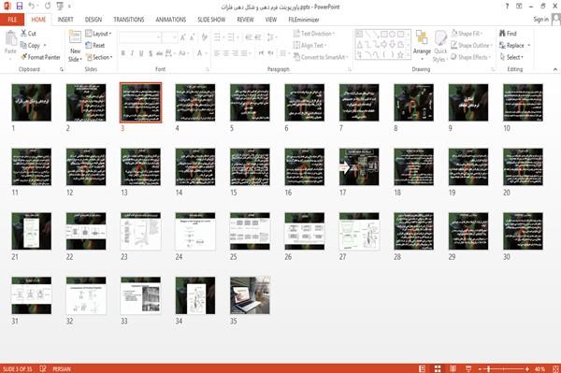Click the Save icon in quick access toolbar
The height and width of the screenshot is (373, 561).
tap(20, 7)
